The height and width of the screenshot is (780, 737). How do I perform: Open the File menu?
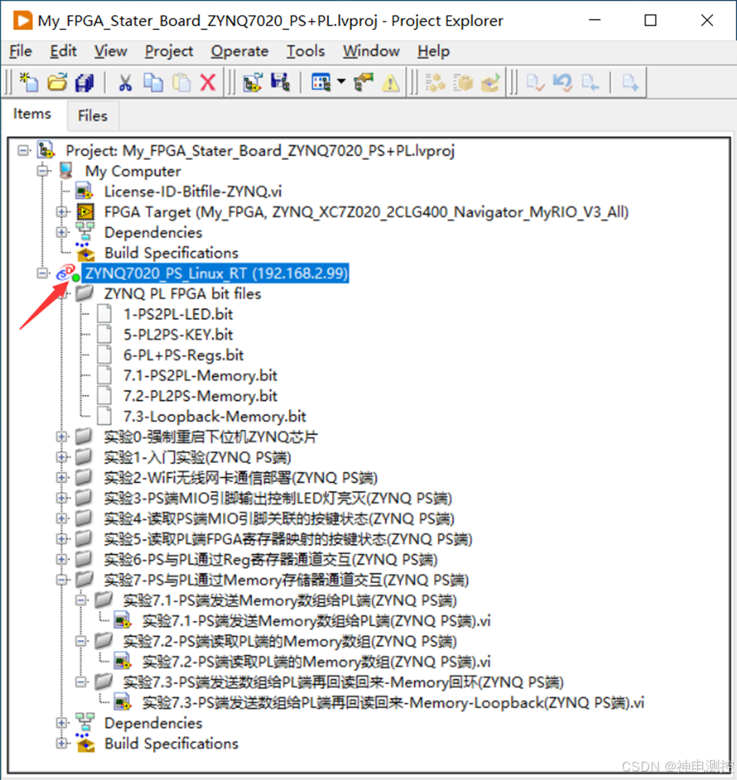coord(21,51)
